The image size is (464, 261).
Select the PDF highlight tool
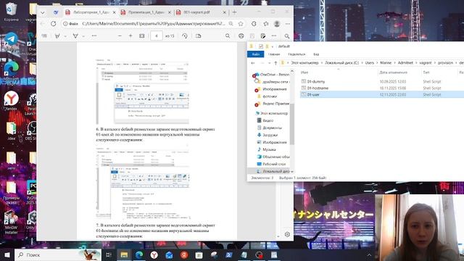(57, 36)
